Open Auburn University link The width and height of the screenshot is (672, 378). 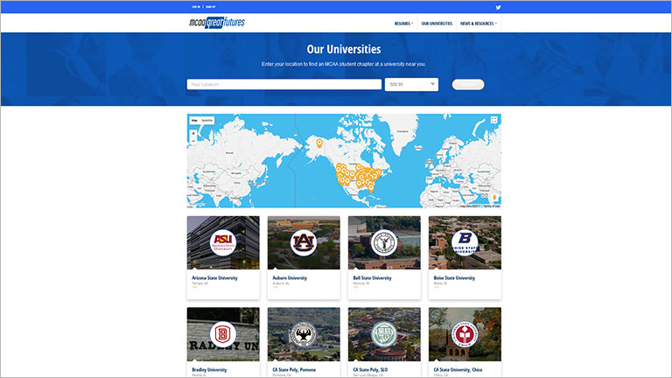pyautogui.click(x=290, y=277)
